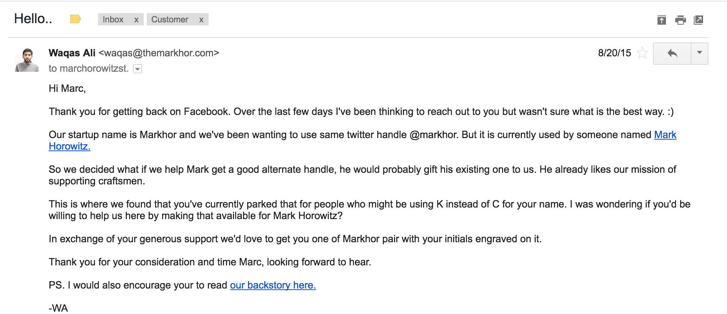Remove the Inbox label
Screen dimensions: 727x314
tap(136, 20)
